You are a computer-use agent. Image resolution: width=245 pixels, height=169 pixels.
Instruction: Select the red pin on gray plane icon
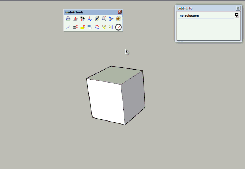pos(75,19)
